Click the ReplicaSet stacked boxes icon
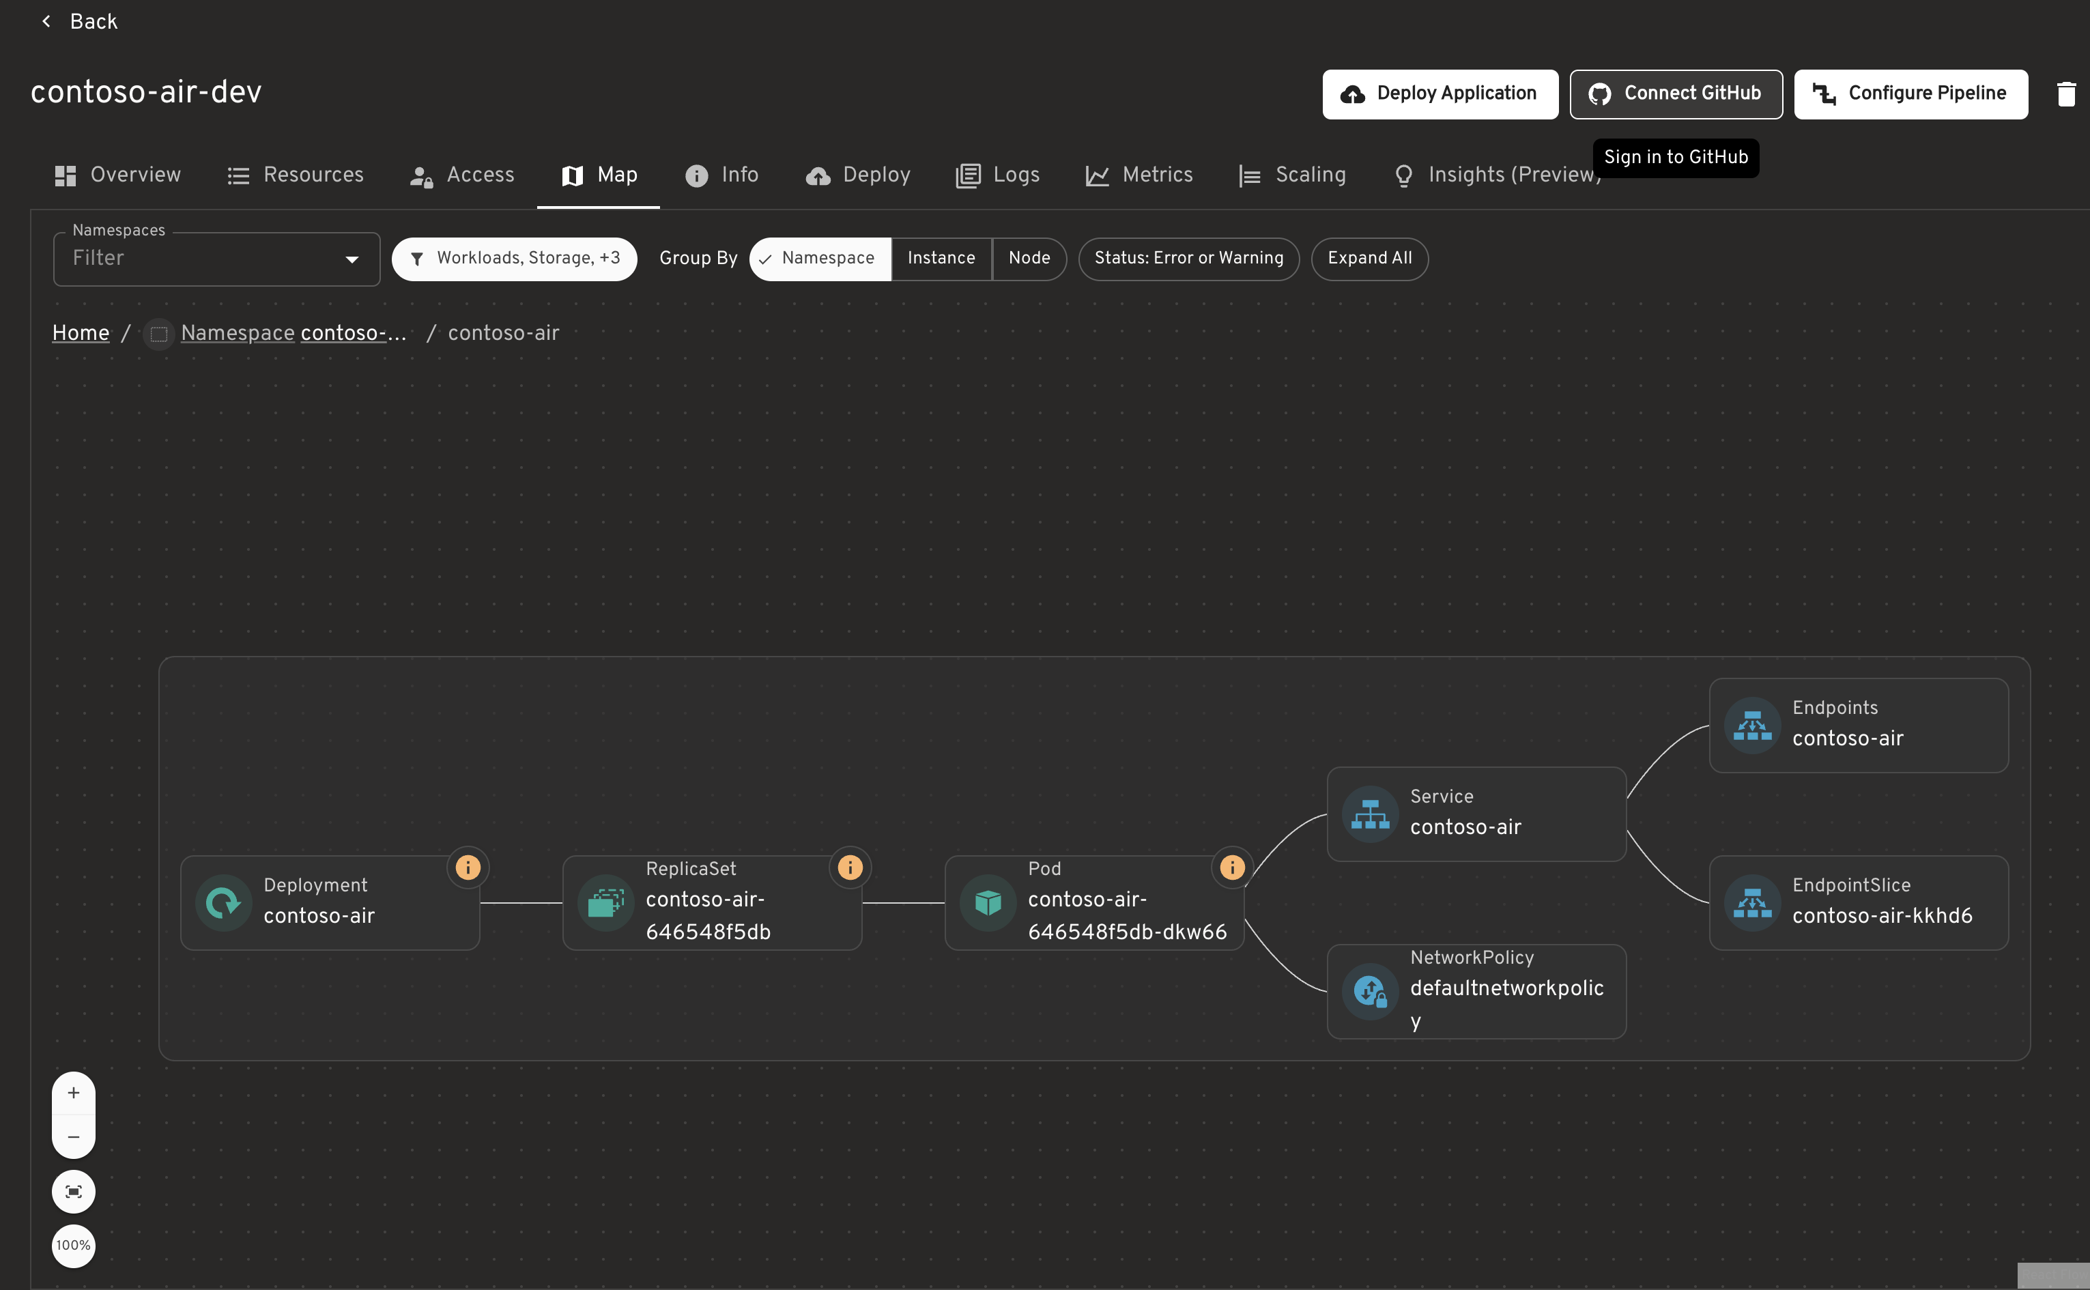2090x1290 pixels. point(605,902)
